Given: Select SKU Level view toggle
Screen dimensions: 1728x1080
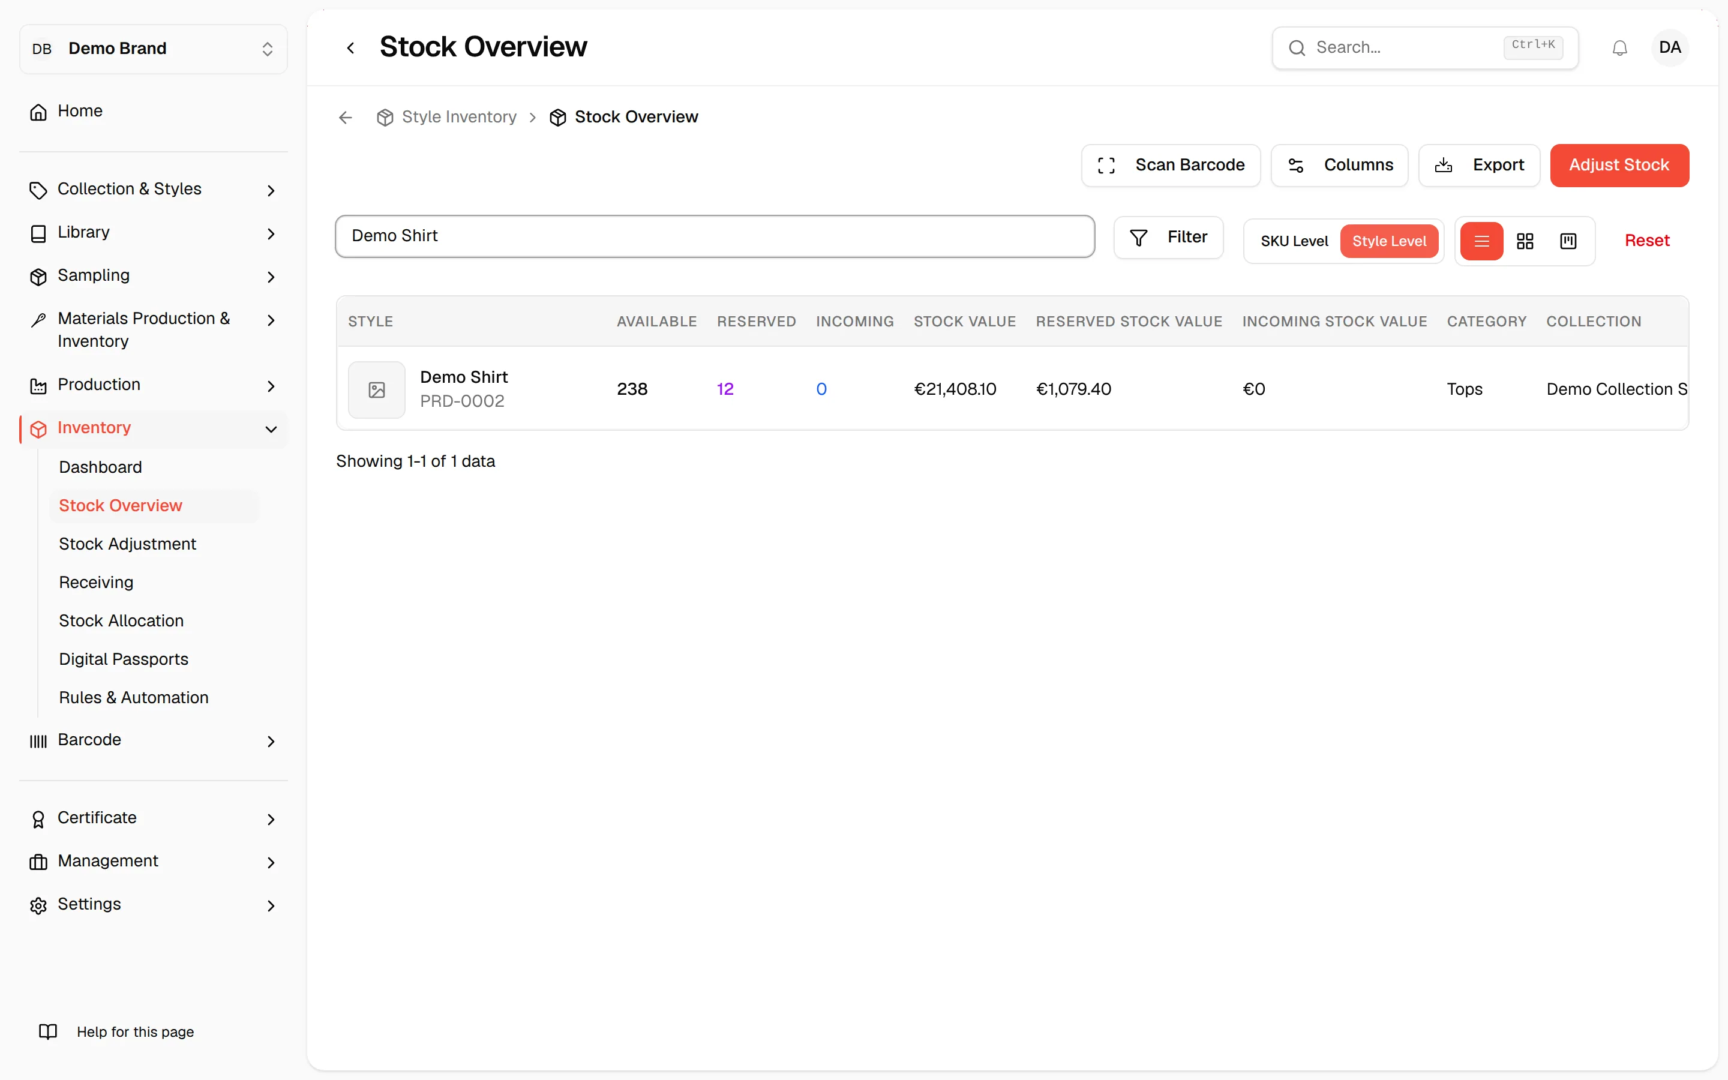Looking at the screenshot, I should coord(1294,241).
